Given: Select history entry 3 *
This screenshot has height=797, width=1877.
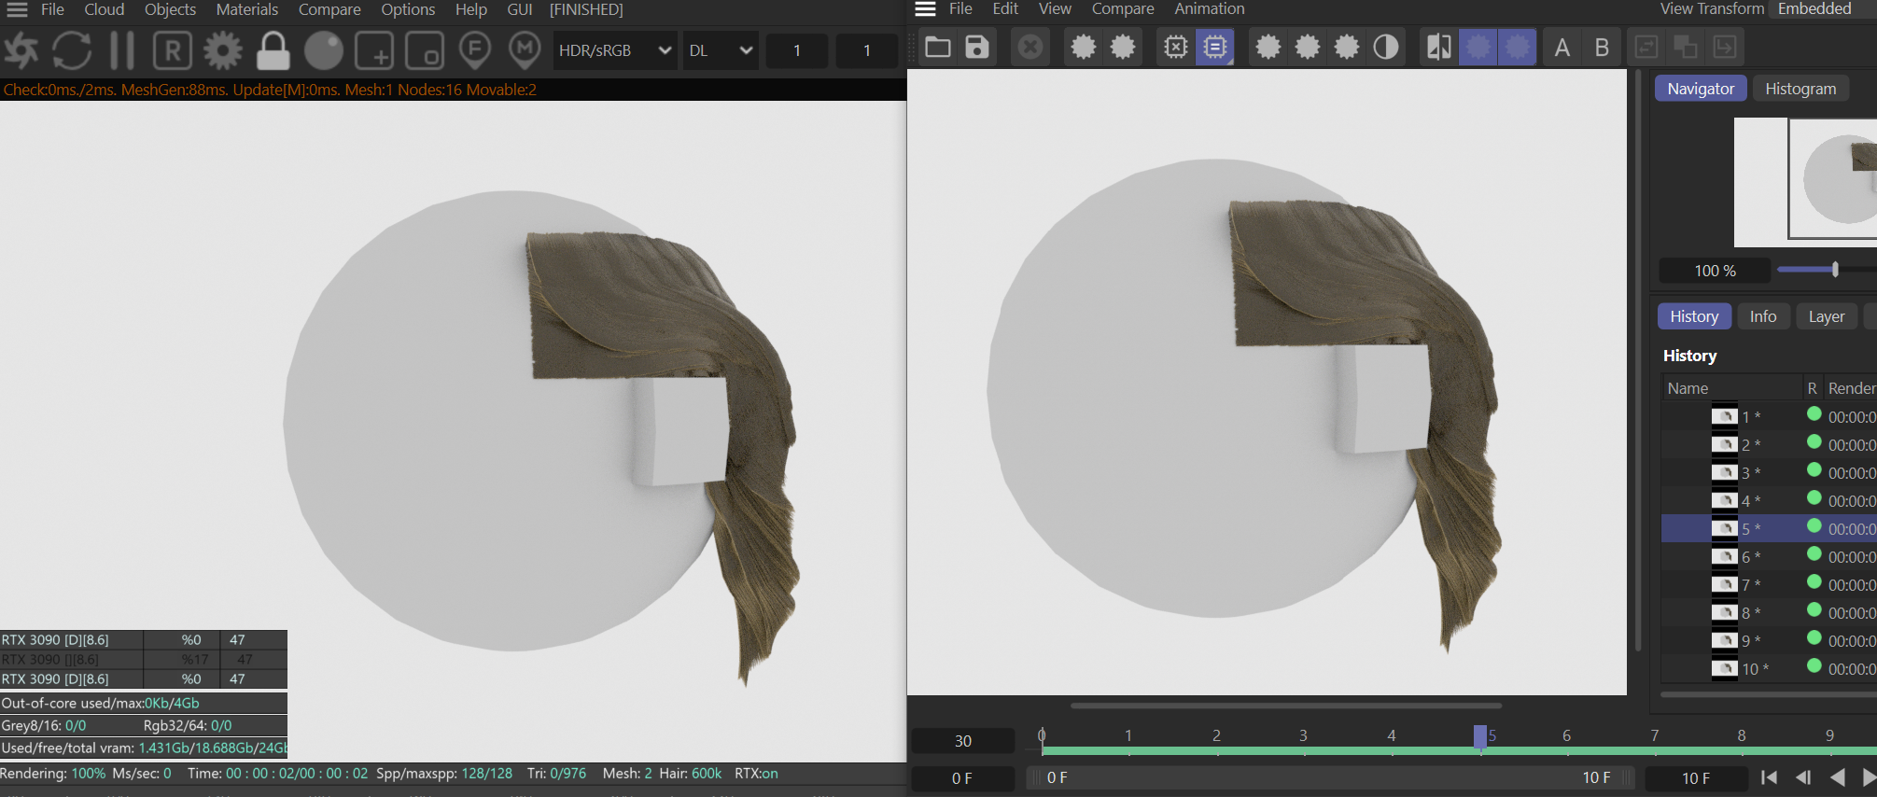Looking at the screenshot, I should point(1769,472).
